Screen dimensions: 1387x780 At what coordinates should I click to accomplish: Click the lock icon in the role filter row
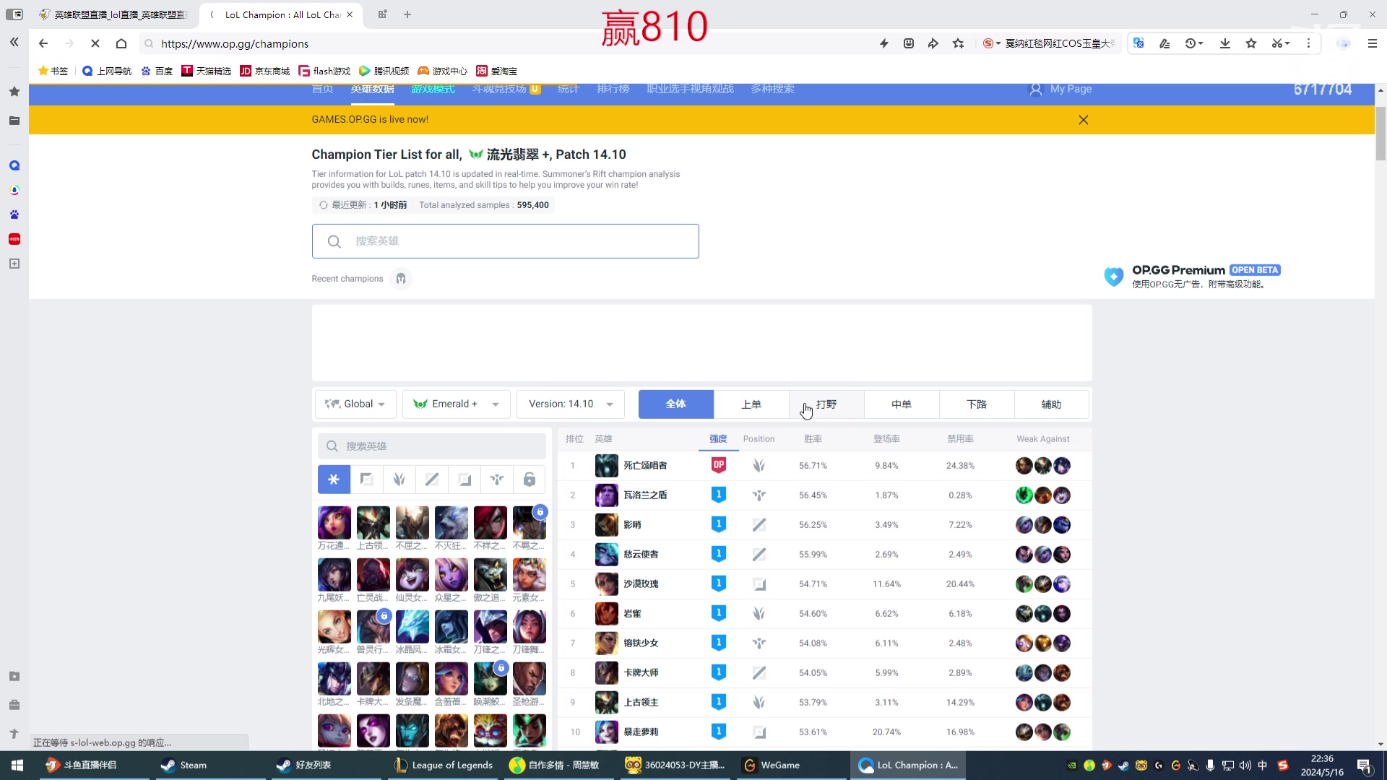tap(530, 479)
